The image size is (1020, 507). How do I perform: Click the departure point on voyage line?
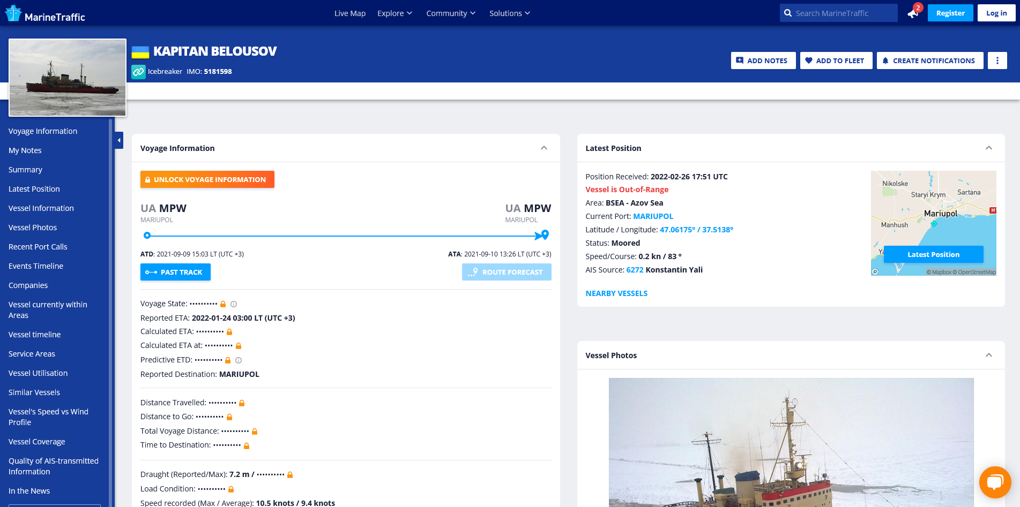coord(147,235)
